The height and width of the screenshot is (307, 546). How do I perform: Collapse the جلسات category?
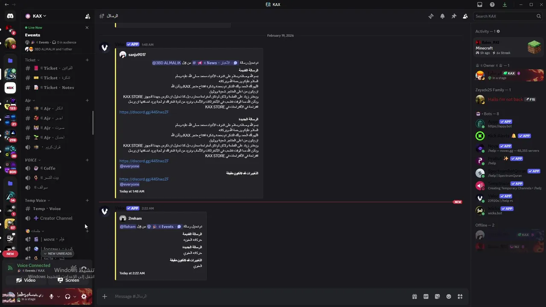35,231
